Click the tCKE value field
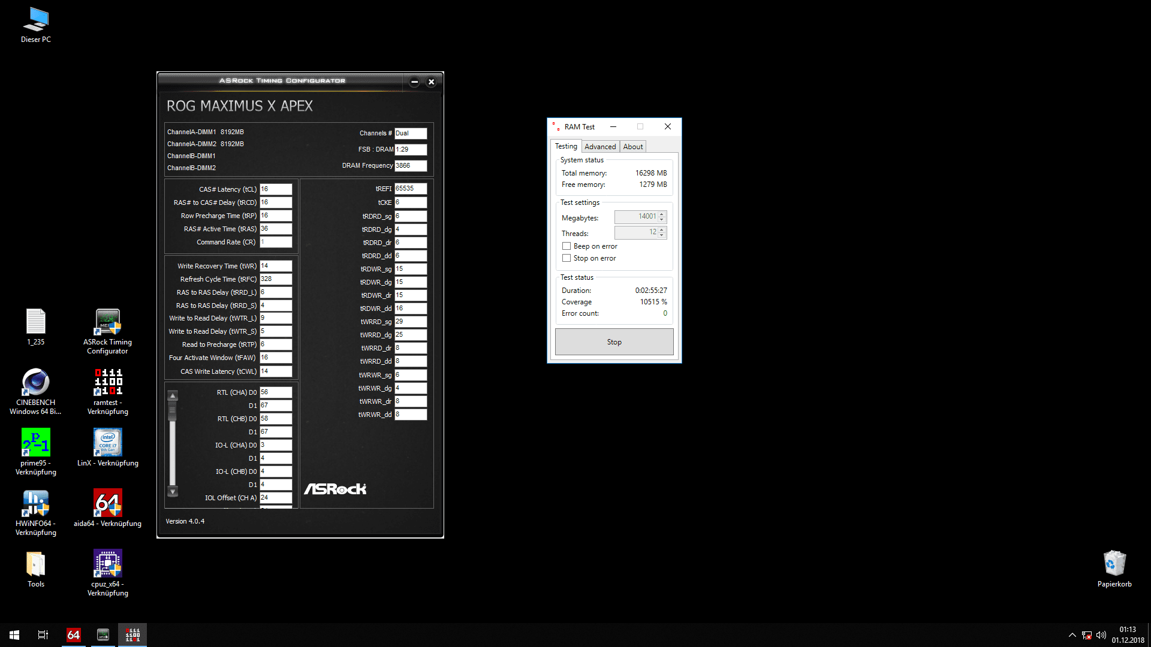Viewport: 1151px width, 647px height. 411,202
